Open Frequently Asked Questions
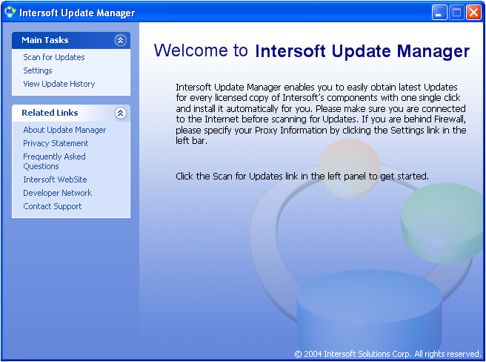 click(x=54, y=161)
